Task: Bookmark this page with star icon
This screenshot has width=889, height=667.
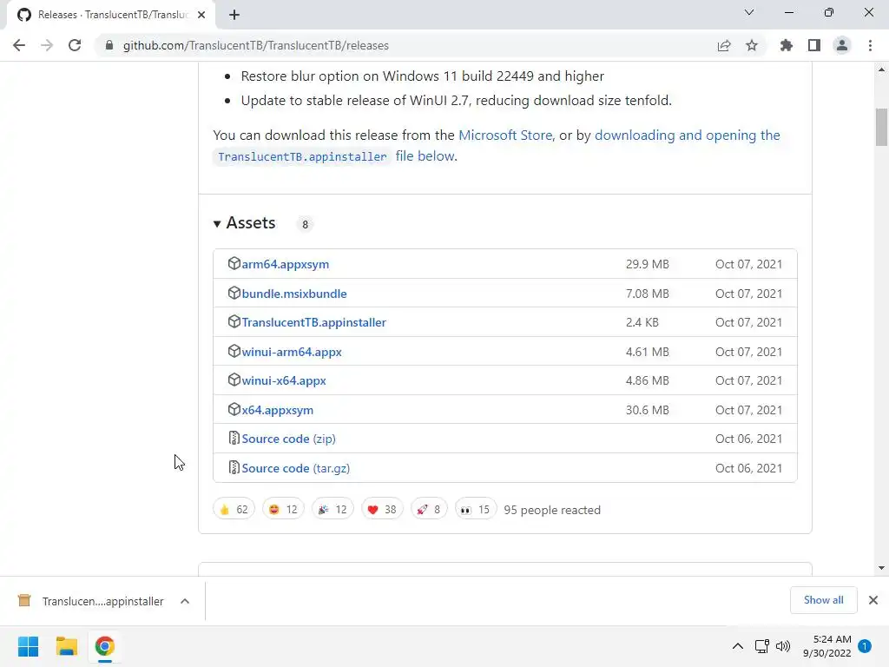Action: point(752,45)
